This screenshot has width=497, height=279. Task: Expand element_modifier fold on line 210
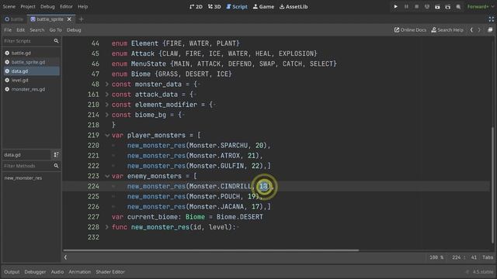tap(107, 105)
